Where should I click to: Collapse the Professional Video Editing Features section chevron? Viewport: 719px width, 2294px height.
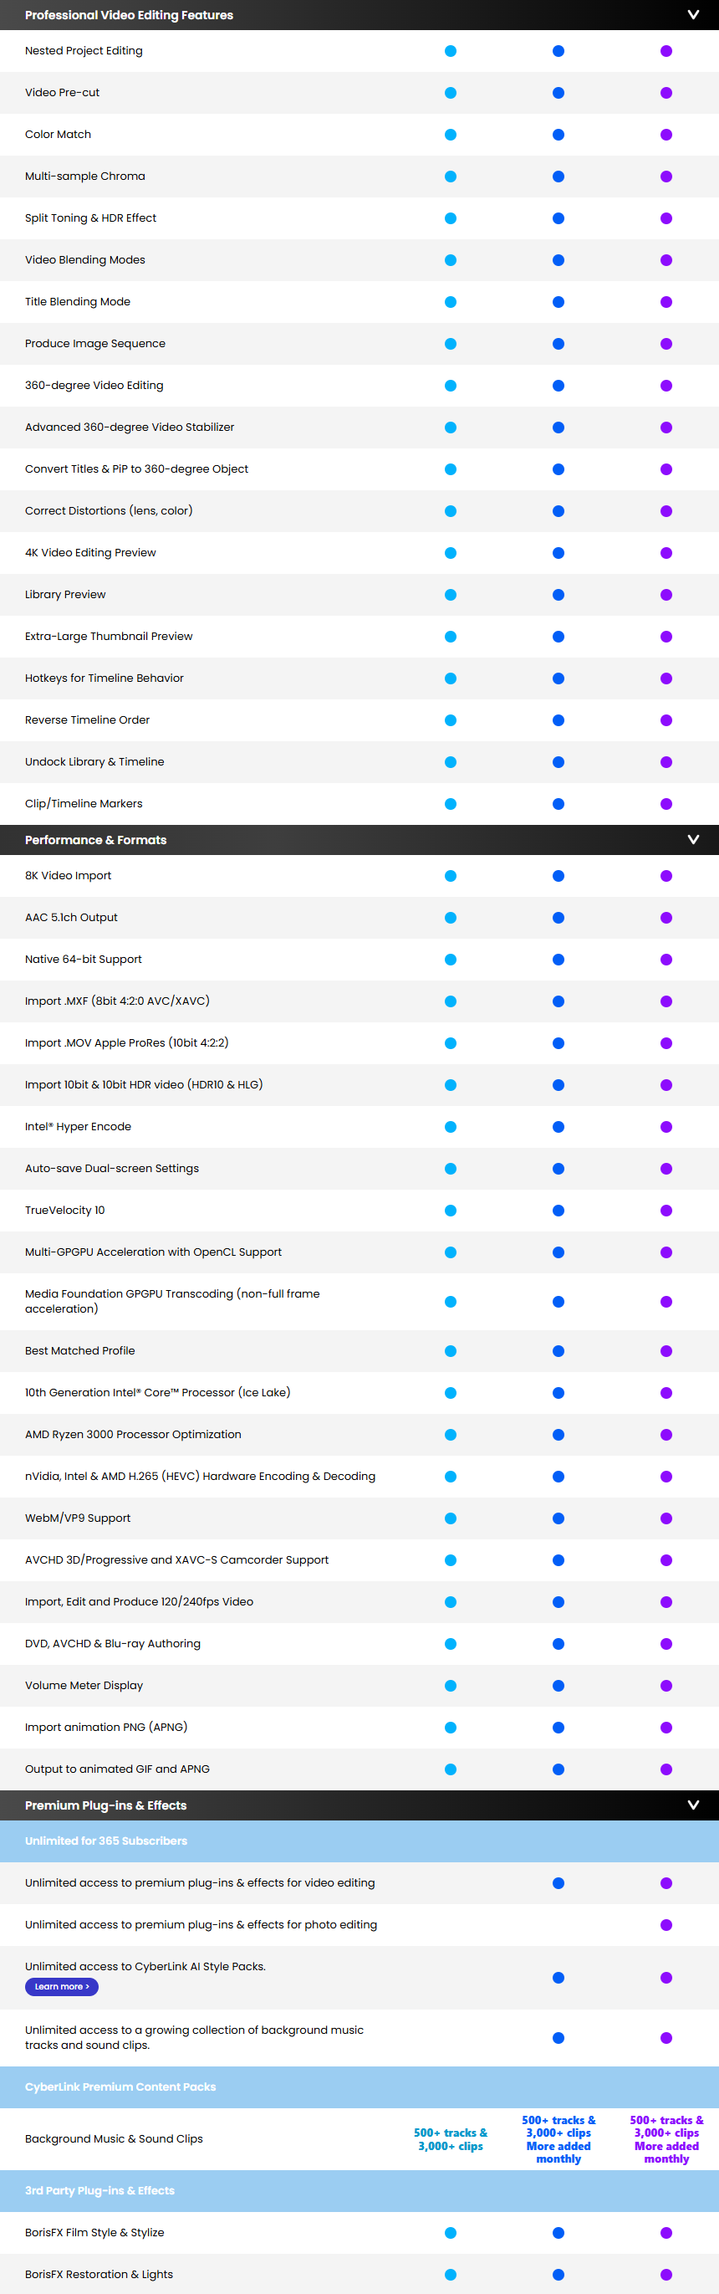click(693, 15)
